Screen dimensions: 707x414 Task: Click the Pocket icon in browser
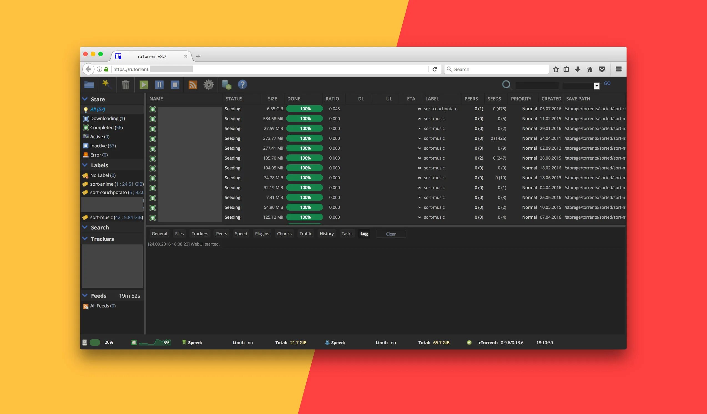coord(602,69)
